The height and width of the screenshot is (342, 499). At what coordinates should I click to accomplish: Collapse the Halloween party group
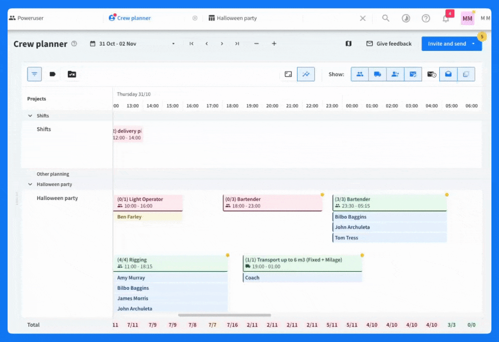30,184
